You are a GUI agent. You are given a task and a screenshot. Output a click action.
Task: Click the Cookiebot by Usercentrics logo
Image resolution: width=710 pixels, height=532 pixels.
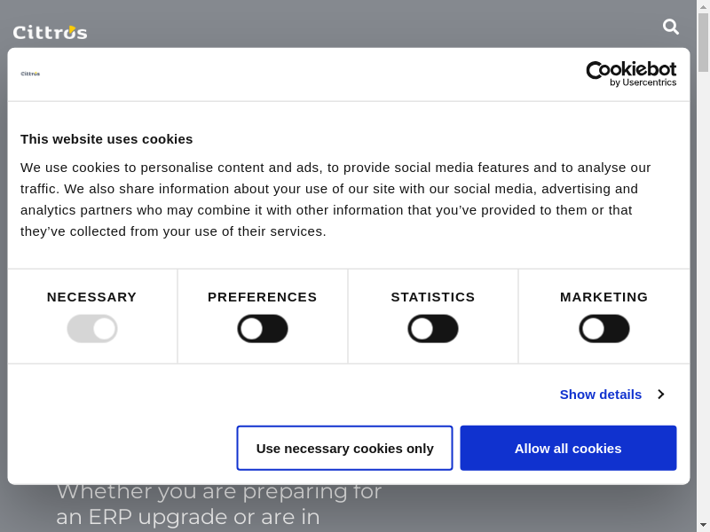[631, 74]
